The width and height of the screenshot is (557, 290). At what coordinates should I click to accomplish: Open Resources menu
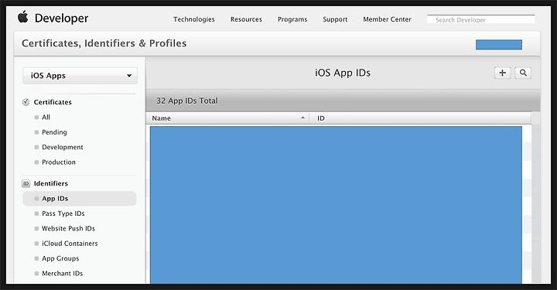click(x=246, y=19)
